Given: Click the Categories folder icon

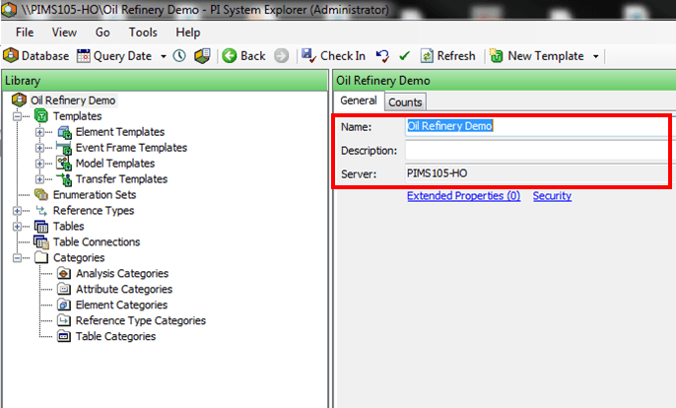Looking at the screenshot, I should [x=41, y=257].
